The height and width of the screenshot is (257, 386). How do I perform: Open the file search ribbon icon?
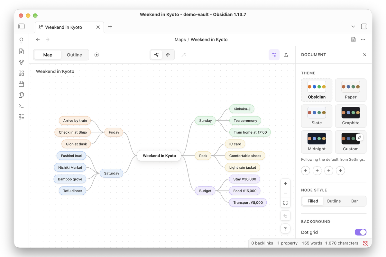(21, 51)
